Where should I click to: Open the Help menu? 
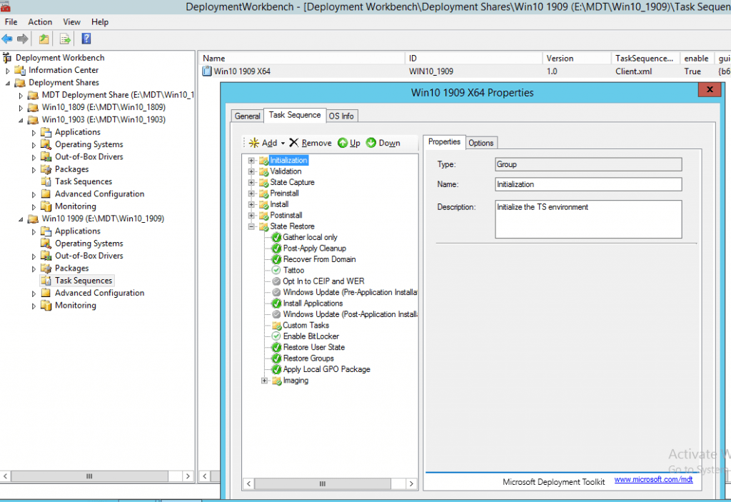pyautogui.click(x=100, y=22)
